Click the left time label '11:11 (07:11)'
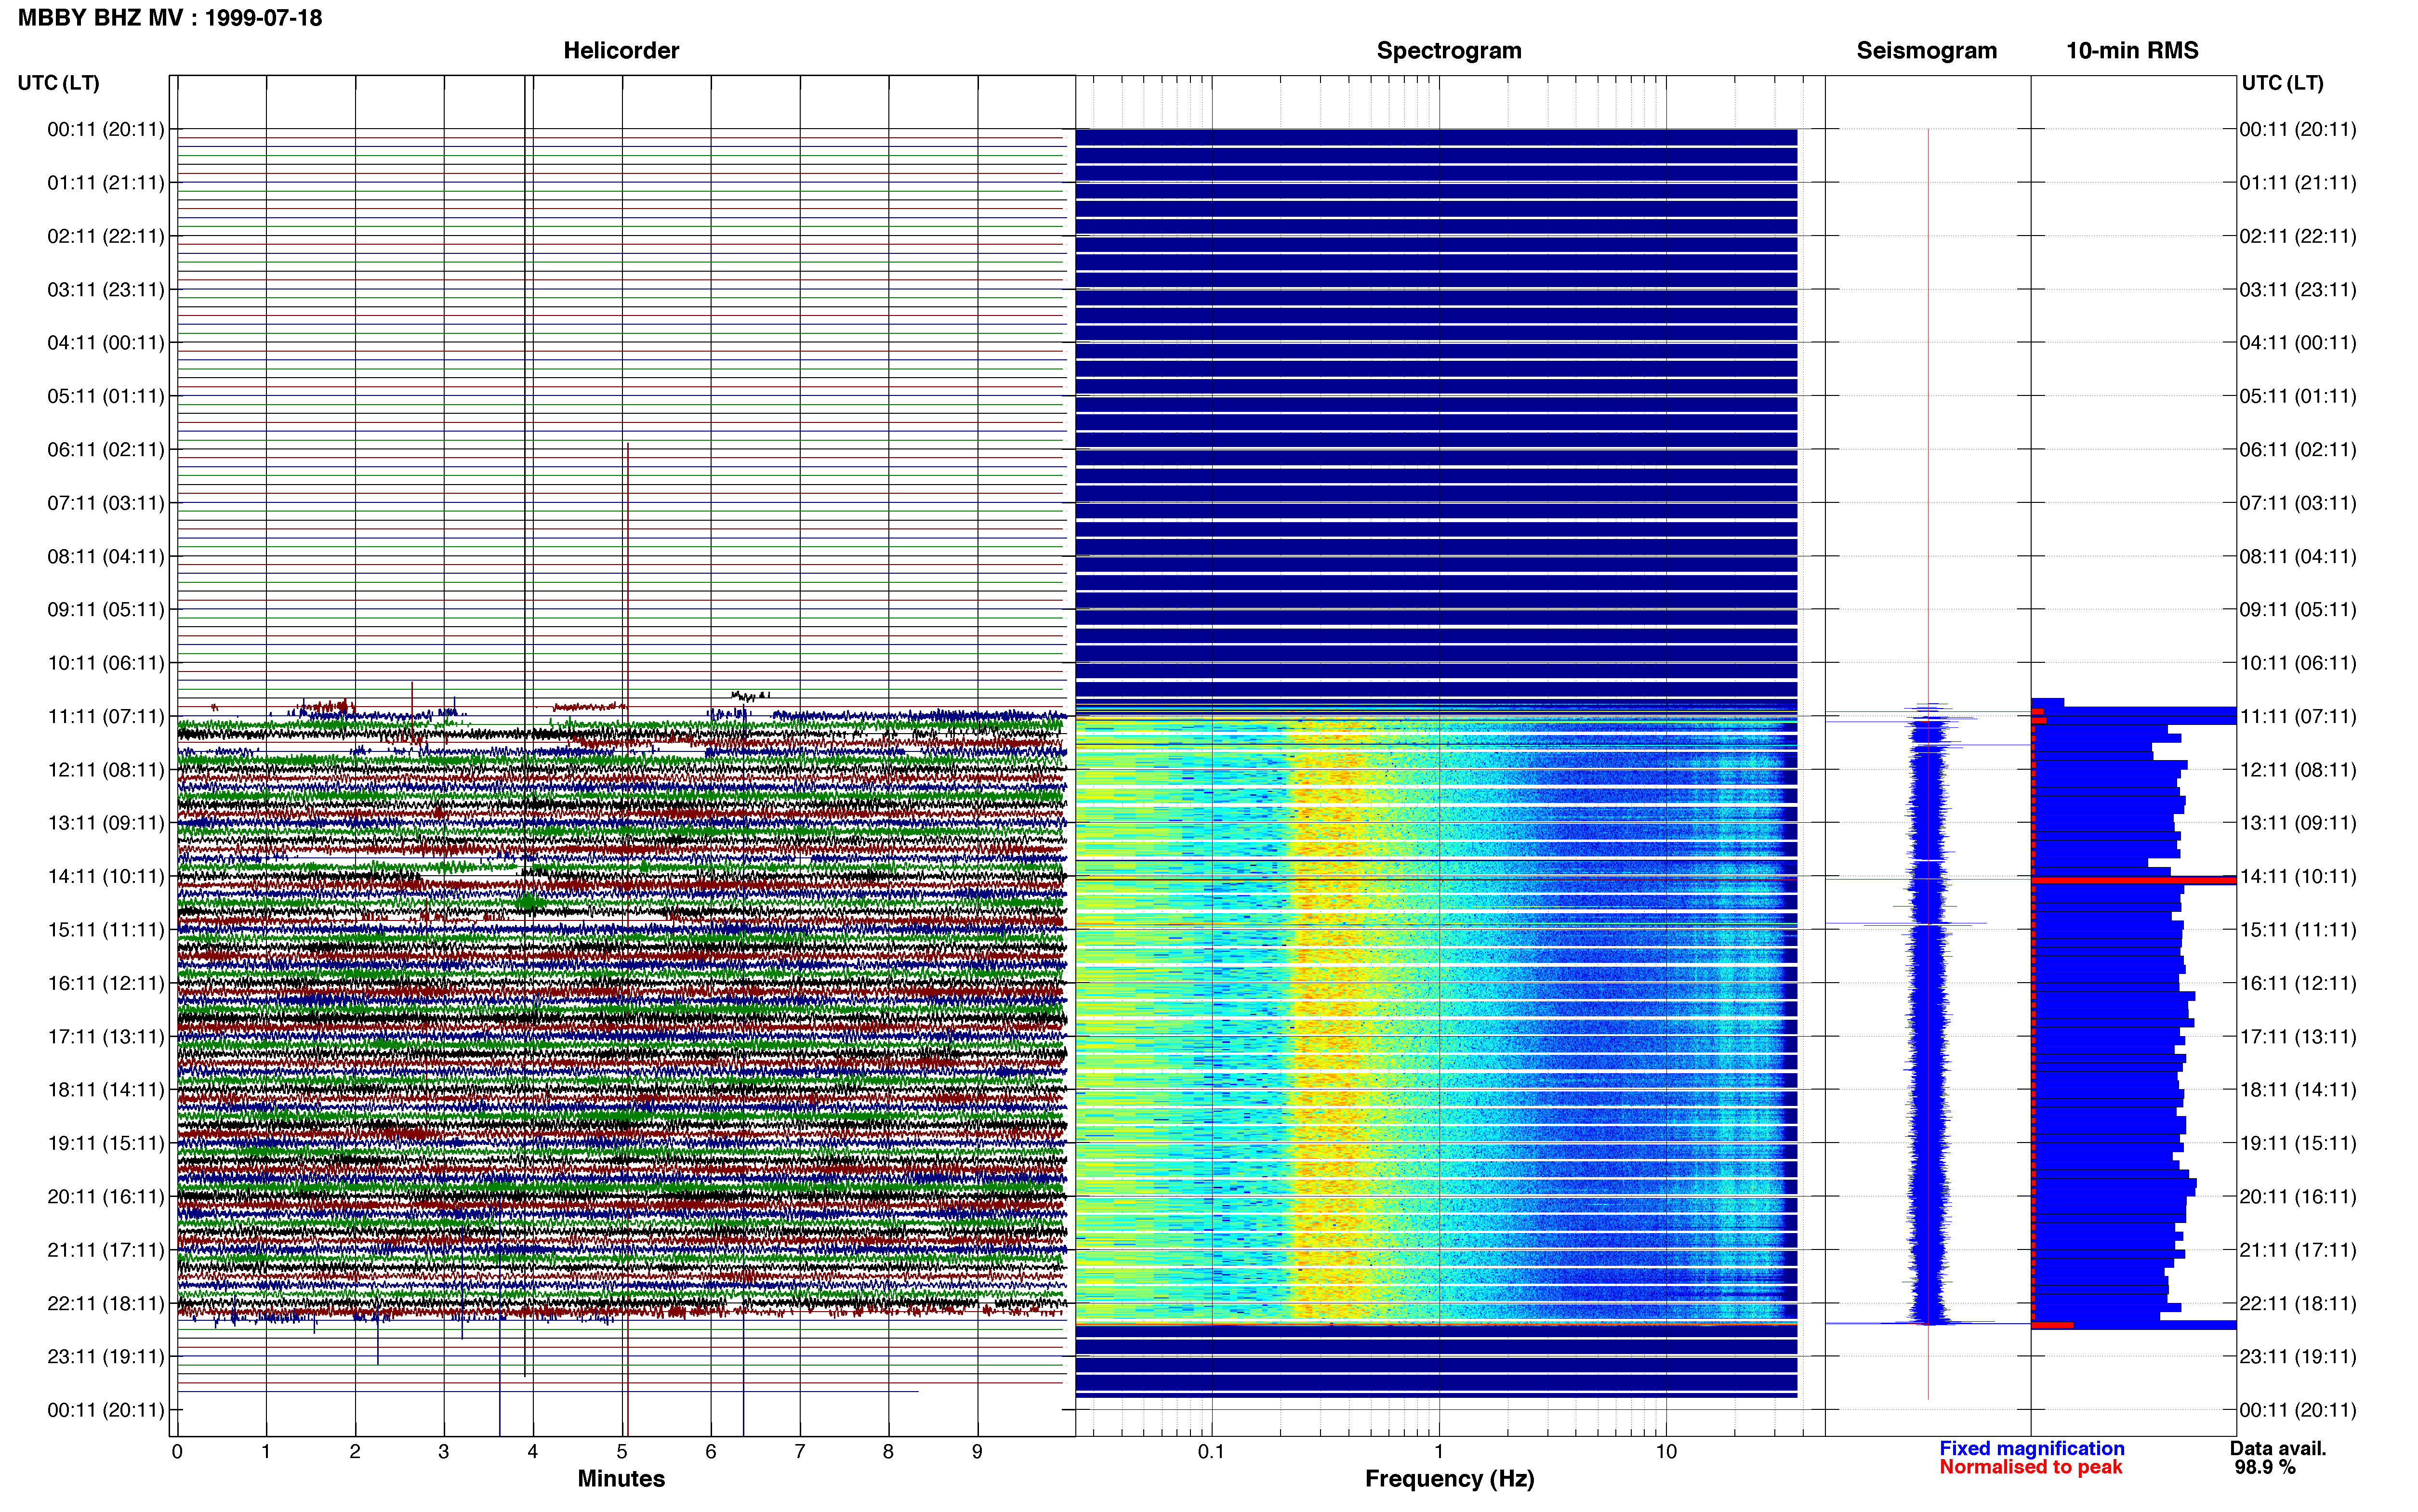Viewport: 2418px width, 1512px height. pos(106,716)
